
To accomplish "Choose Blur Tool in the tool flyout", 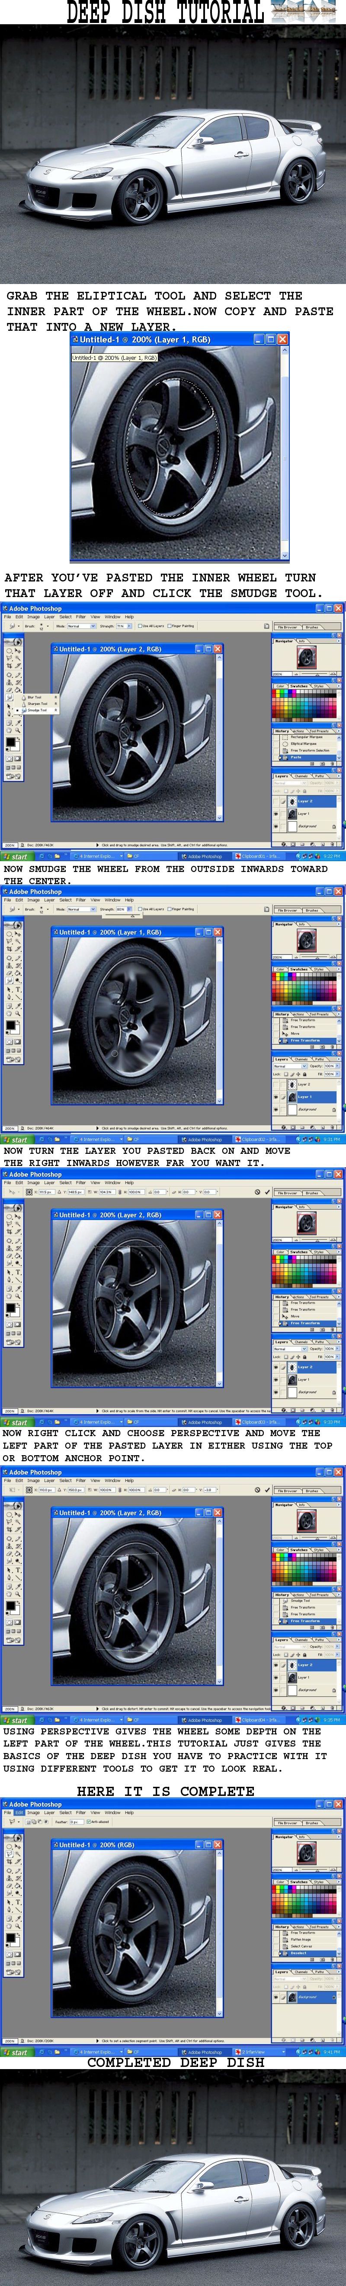I will pos(34,697).
